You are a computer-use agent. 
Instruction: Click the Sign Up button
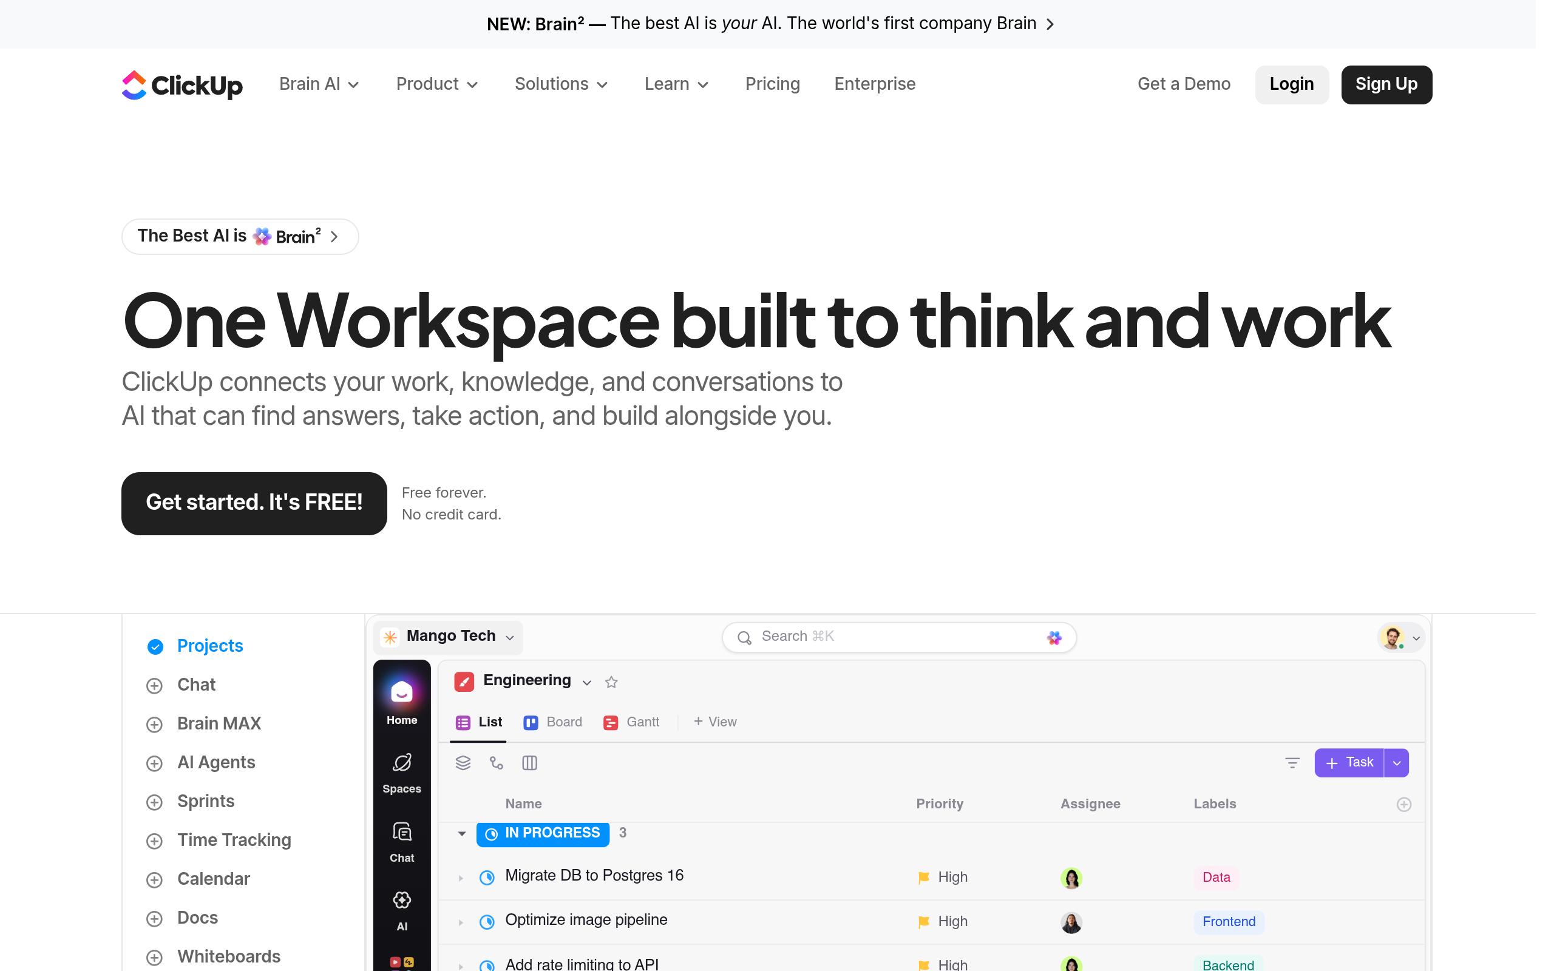[1386, 84]
